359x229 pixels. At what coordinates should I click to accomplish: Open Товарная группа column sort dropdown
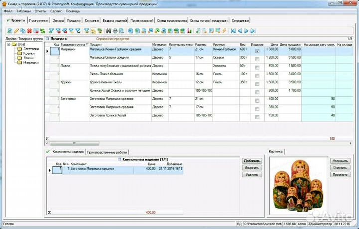(x=87, y=45)
